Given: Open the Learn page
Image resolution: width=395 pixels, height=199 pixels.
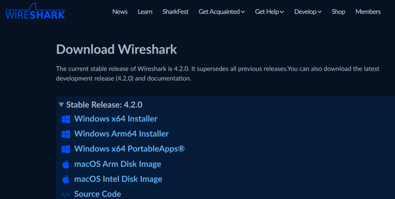Looking at the screenshot, I should (x=145, y=12).
